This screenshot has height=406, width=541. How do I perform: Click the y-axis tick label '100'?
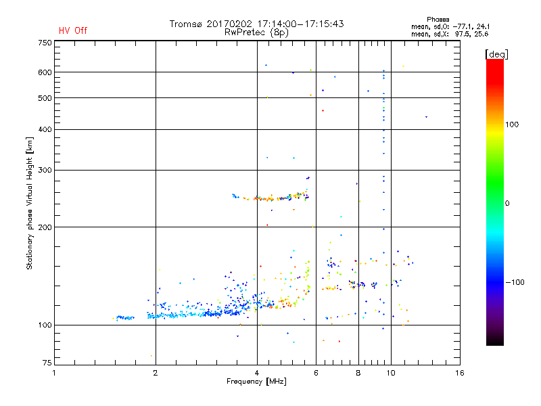coord(45,325)
